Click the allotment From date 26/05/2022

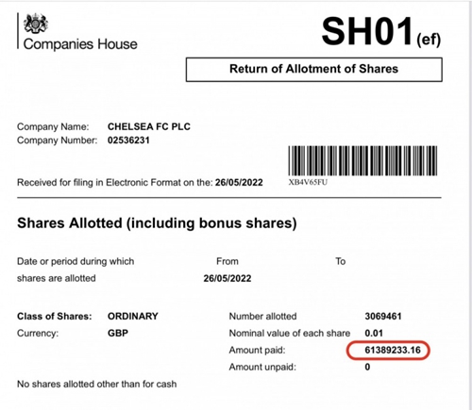pos(228,278)
